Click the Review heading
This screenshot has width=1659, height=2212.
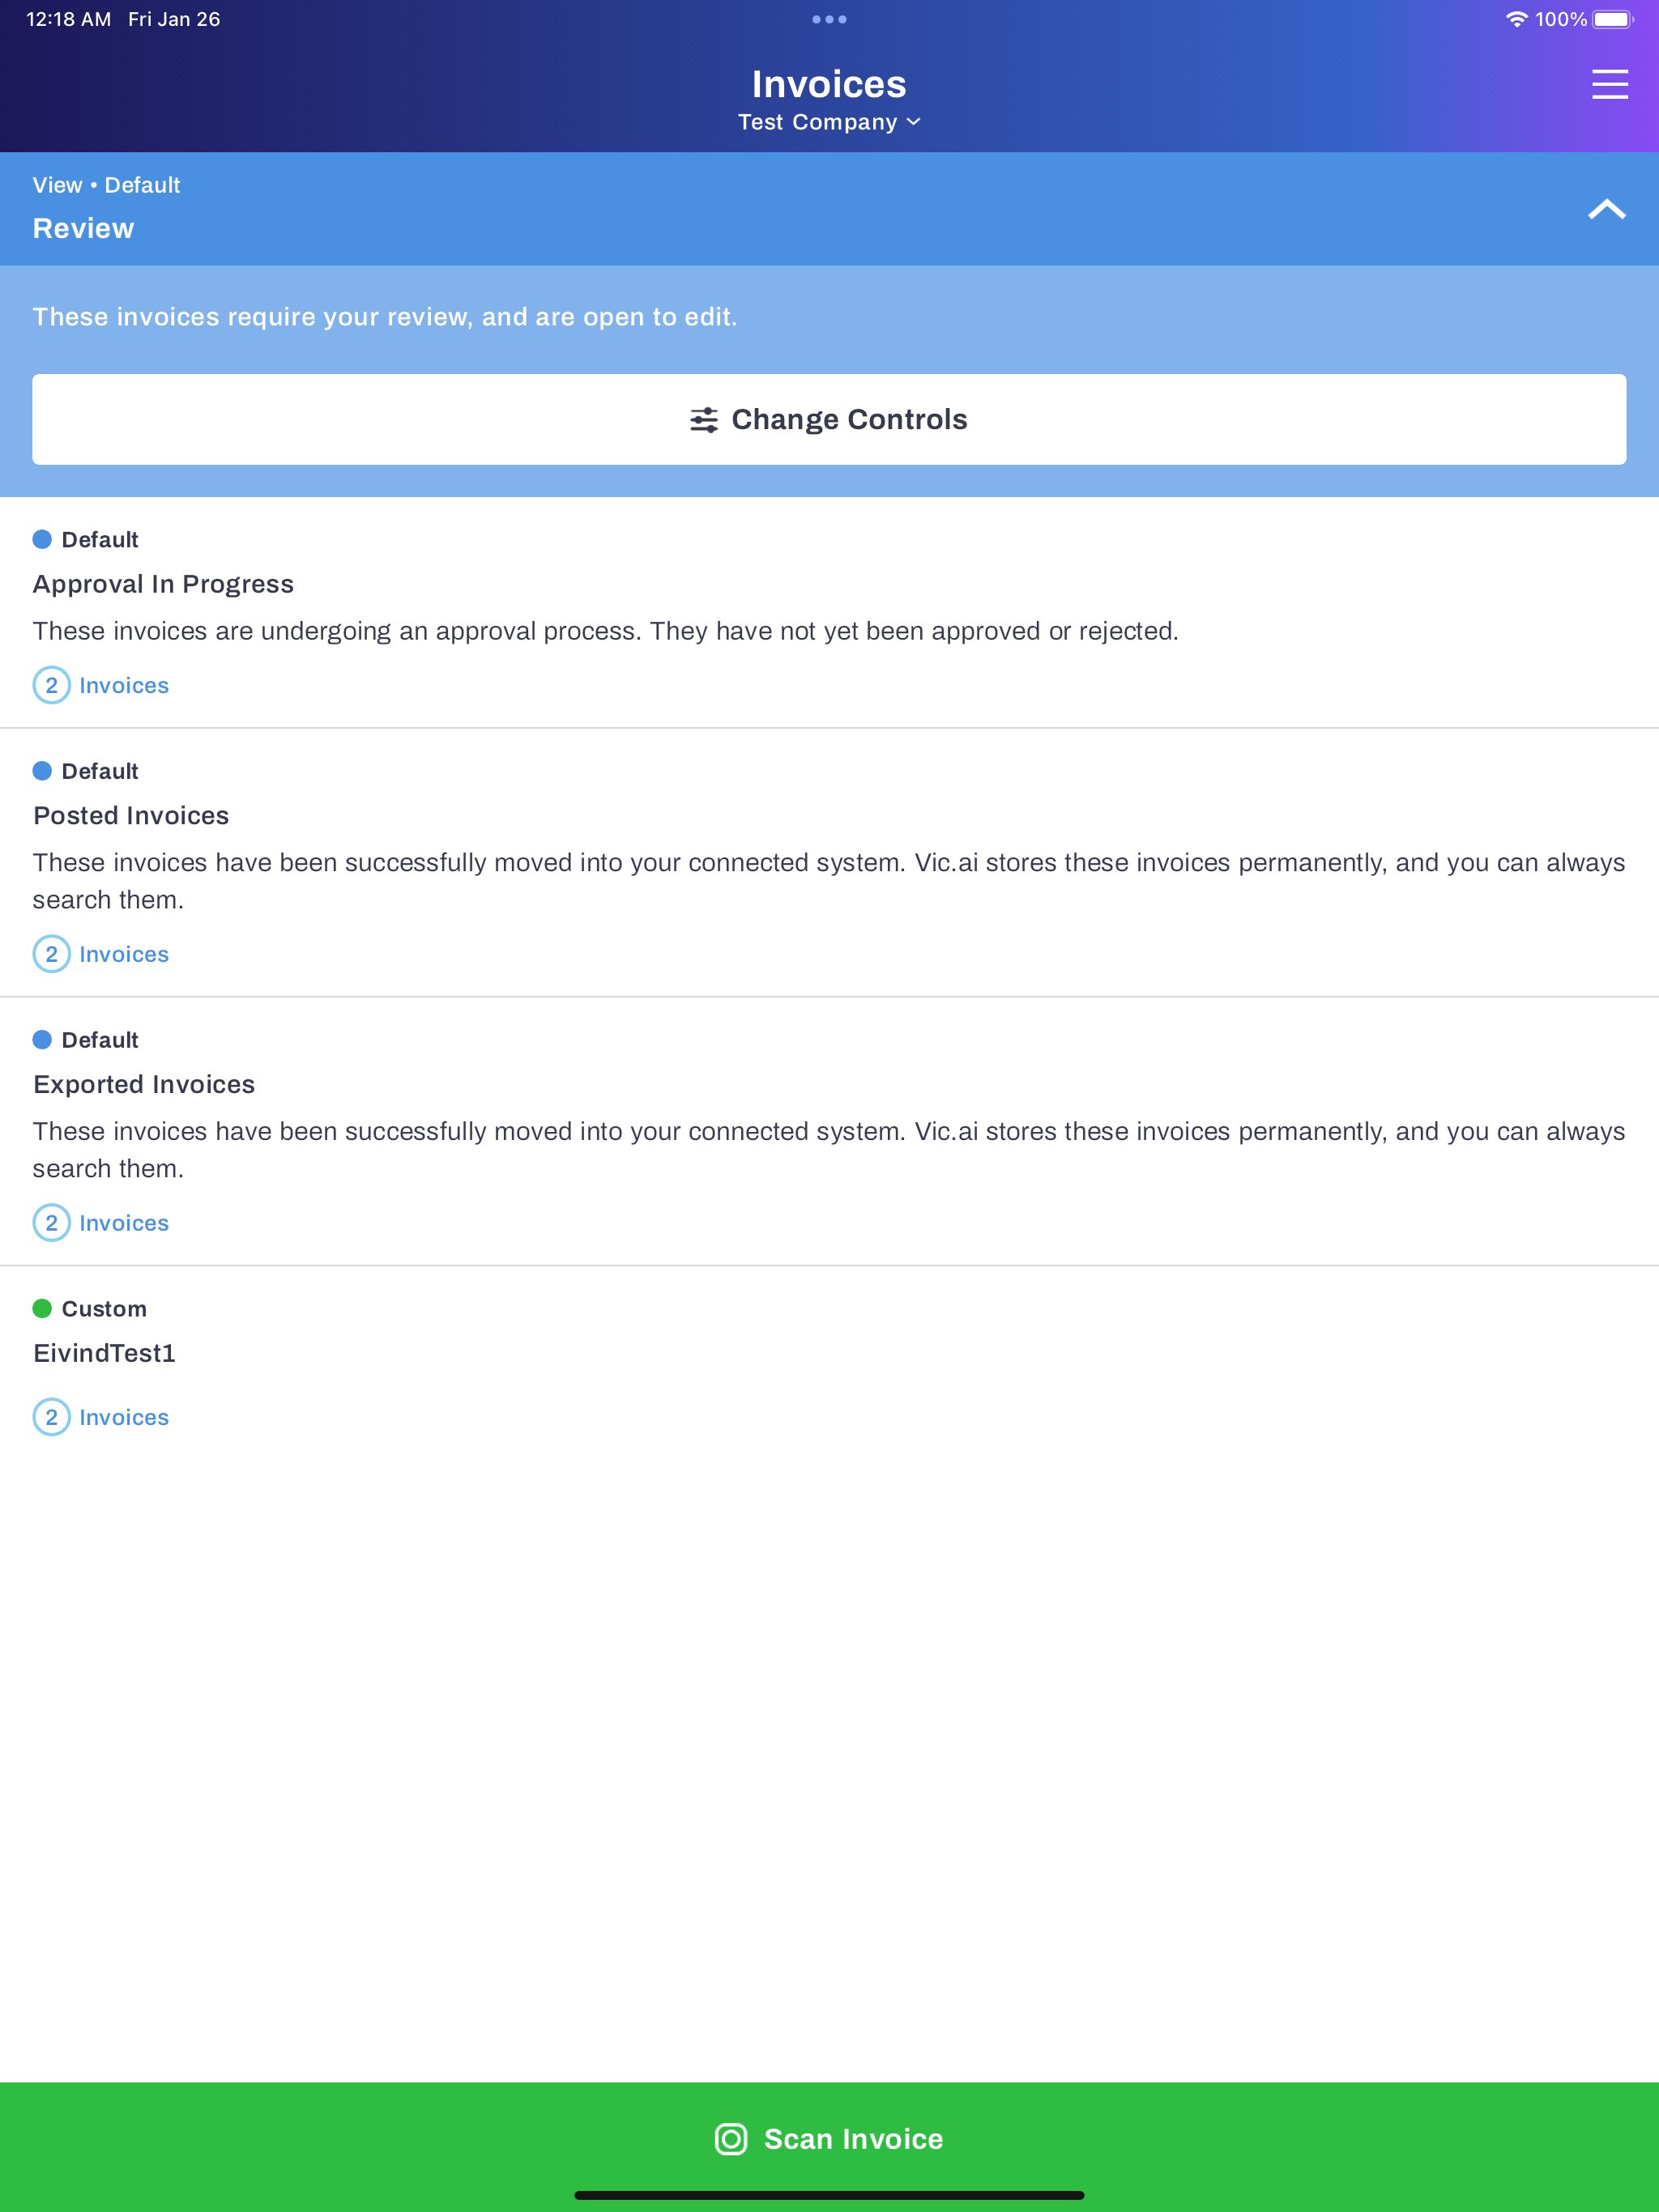[x=83, y=229]
